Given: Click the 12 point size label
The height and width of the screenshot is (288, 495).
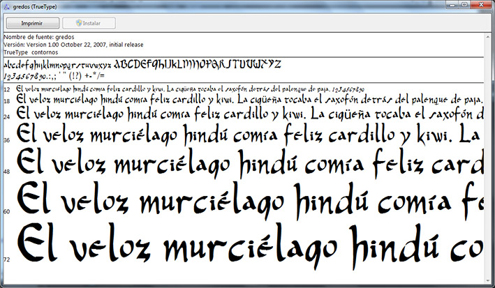Looking at the screenshot, I should click(7, 90).
